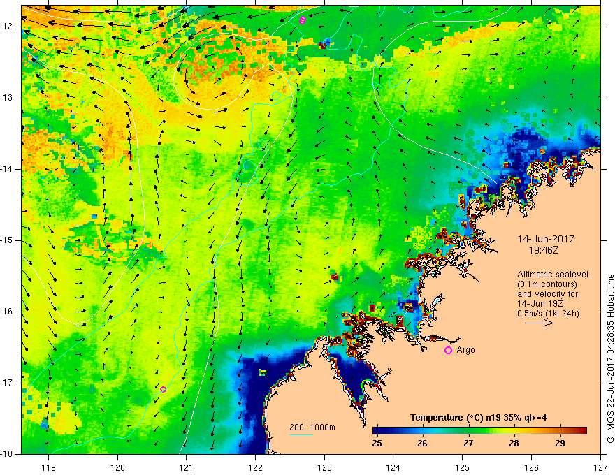Click the latitude axis label -12
Image resolution: width=615 pixels, height=475 pixels.
coord(8,27)
